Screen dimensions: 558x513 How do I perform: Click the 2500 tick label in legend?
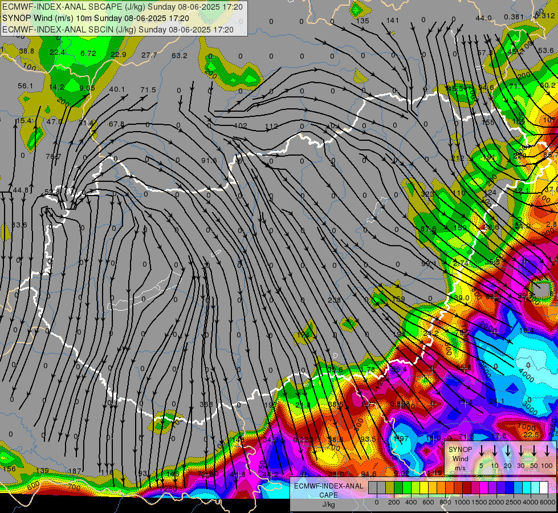(513, 502)
